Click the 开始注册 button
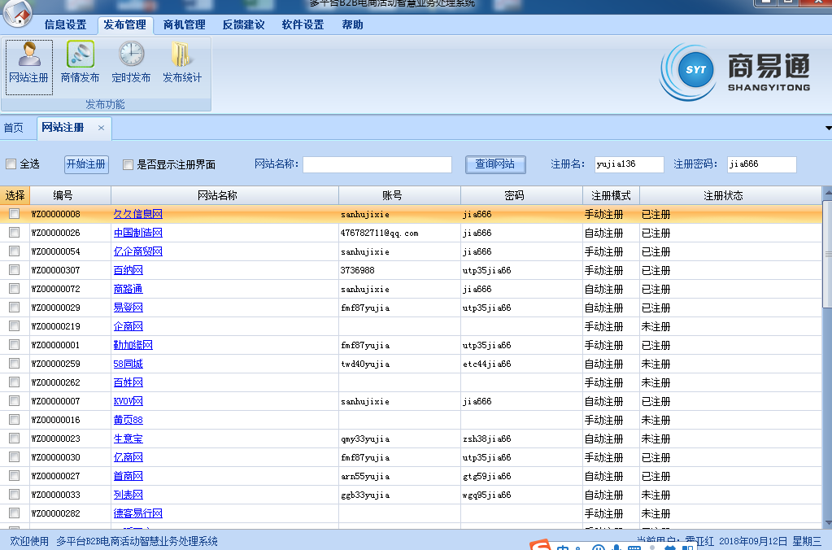 tap(86, 164)
